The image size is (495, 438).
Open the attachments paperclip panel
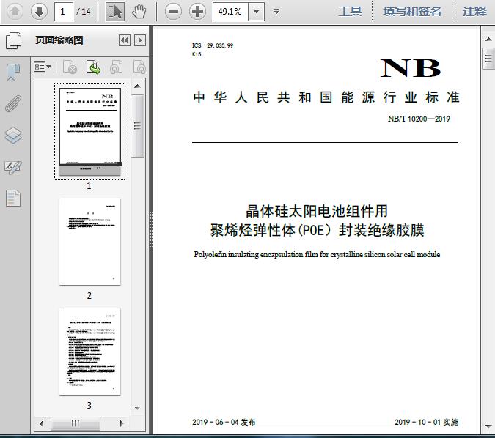pos(13,103)
